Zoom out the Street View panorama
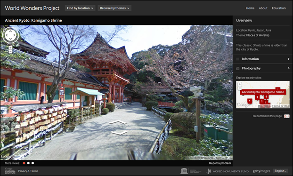 pos(10,51)
